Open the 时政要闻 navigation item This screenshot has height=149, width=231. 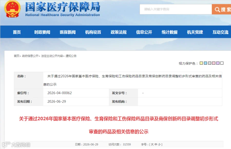click(x=42, y=32)
